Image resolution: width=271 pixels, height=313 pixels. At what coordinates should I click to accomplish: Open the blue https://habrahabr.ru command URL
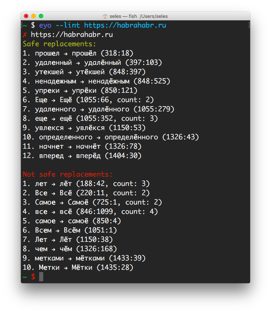(x=125, y=25)
